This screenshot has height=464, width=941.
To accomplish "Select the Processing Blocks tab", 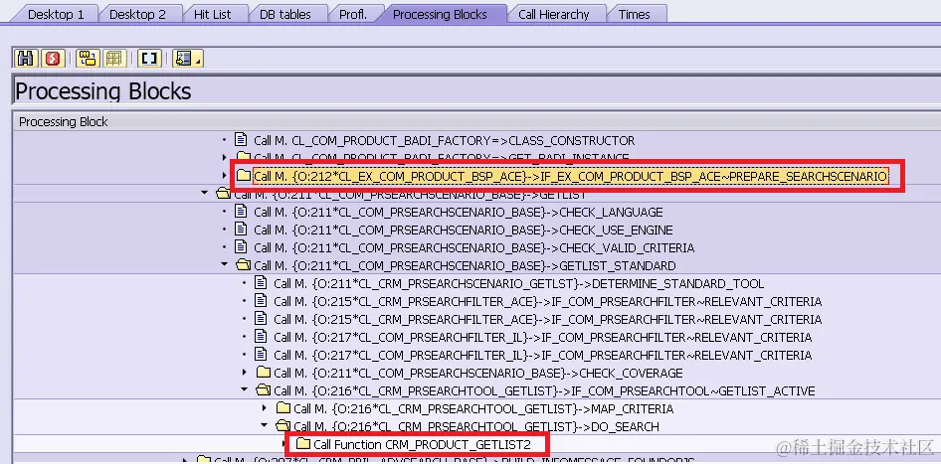I will pos(440,14).
